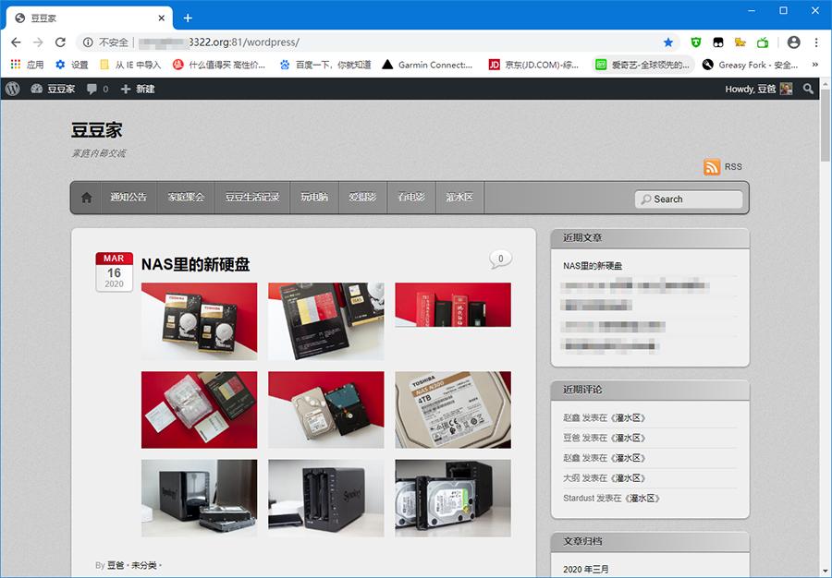This screenshot has height=578, width=832.
Task: Open the Synology NAS photo thumbnail
Action: click(x=325, y=498)
